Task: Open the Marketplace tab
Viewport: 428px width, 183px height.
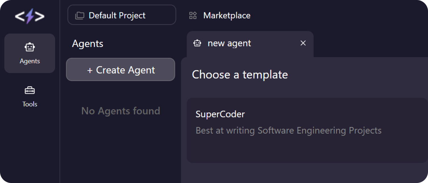Action: (x=227, y=15)
